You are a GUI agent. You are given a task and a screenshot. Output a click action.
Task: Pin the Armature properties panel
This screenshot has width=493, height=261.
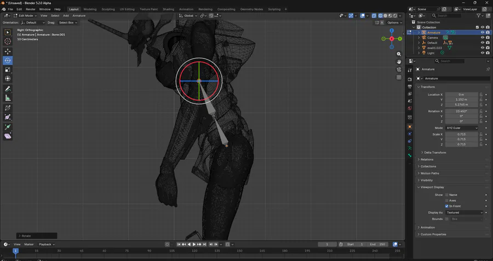488,69
